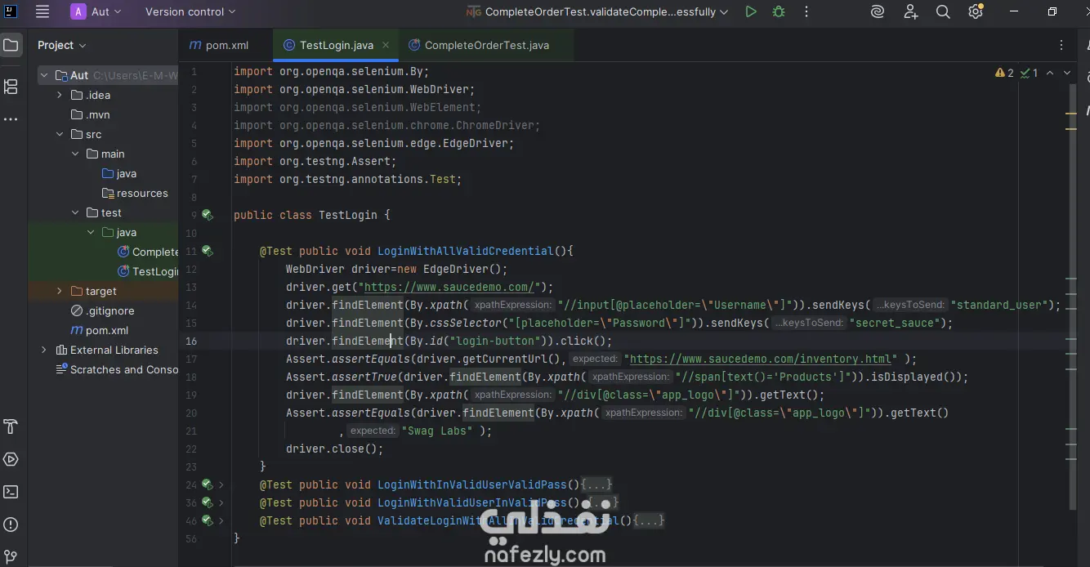Switch to TestLogin.java tab

tap(337, 45)
